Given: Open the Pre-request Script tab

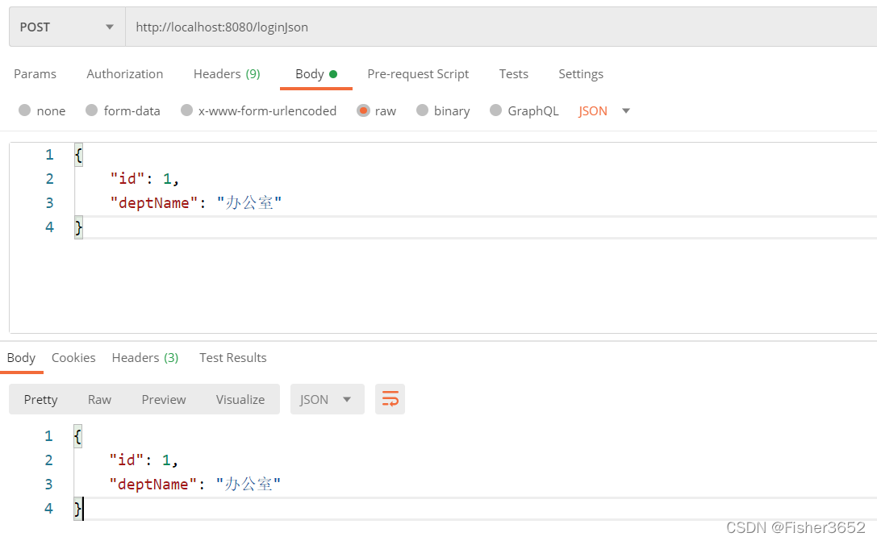Looking at the screenshot, I should coord(418,74).
